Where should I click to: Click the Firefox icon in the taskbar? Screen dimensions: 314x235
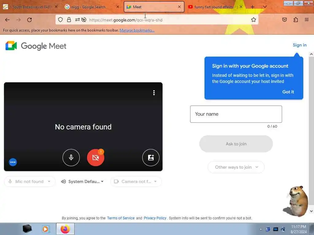click(65, 229)
